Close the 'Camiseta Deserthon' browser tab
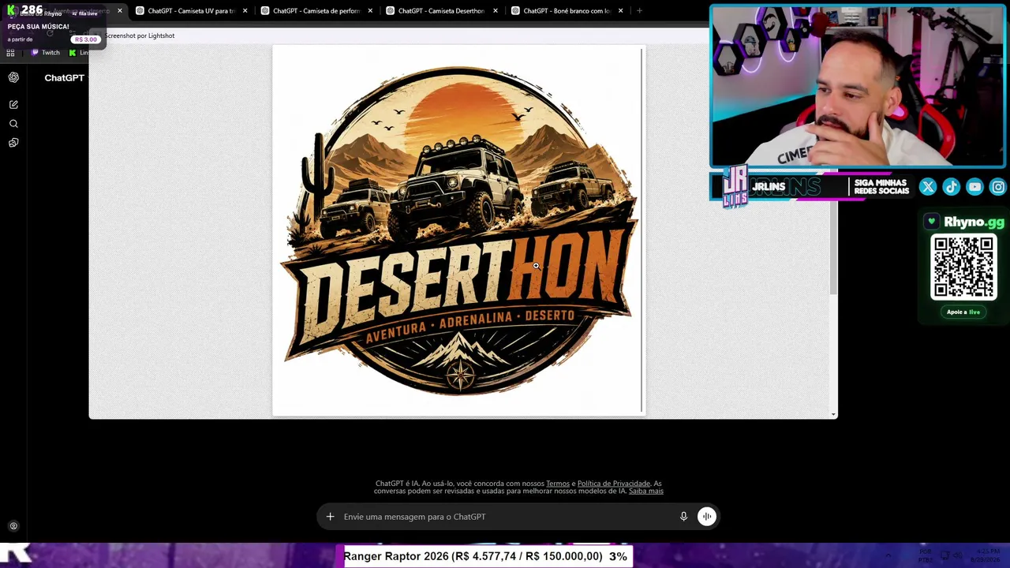 coord(496,11)
